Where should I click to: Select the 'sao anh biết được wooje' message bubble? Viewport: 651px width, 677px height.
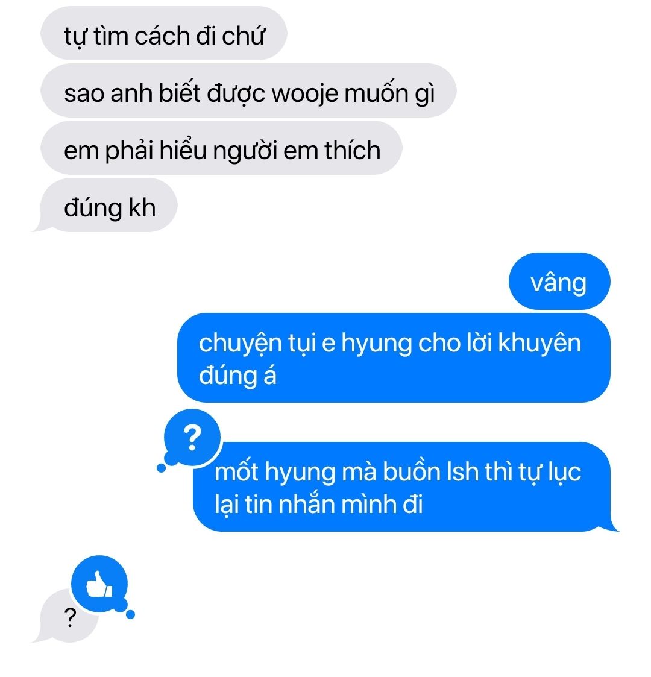[x=249, y=90]
